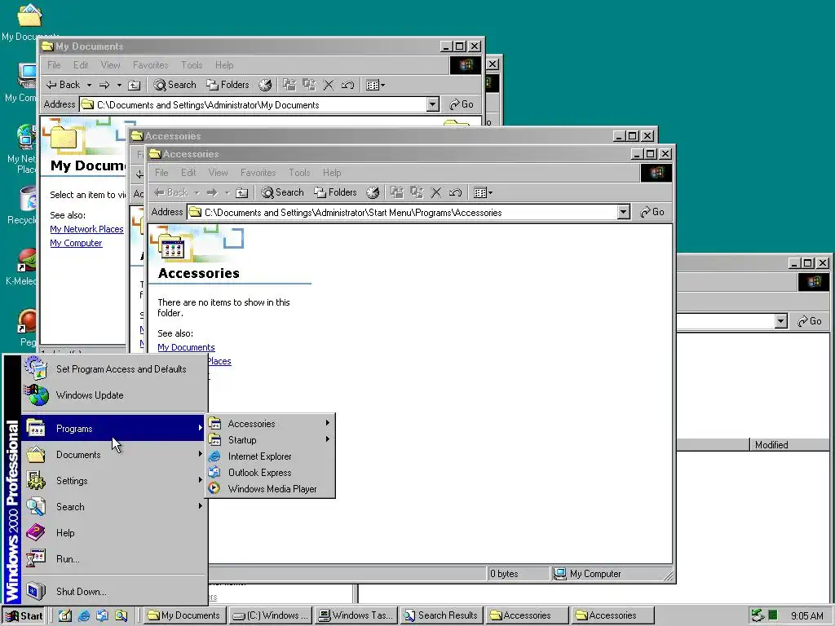Switch to (C:) Windows taskbar button
The image size is (835, 626).
tap(272, 615)
